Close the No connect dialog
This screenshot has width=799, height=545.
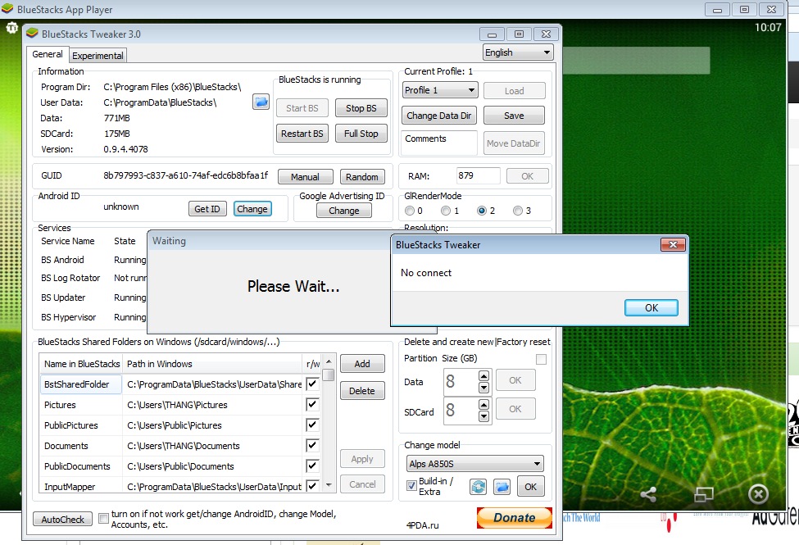(673, 245)
